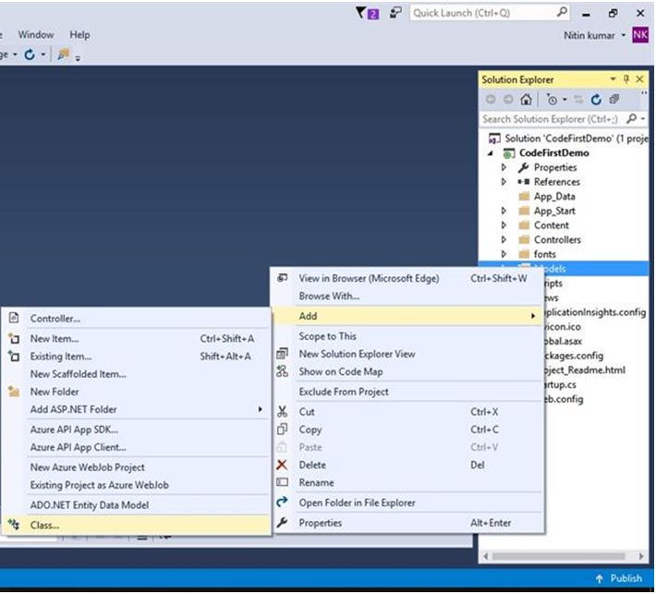656x594 pixels.
Task: Choose New Scaffolded Item...
Action: 136,374
